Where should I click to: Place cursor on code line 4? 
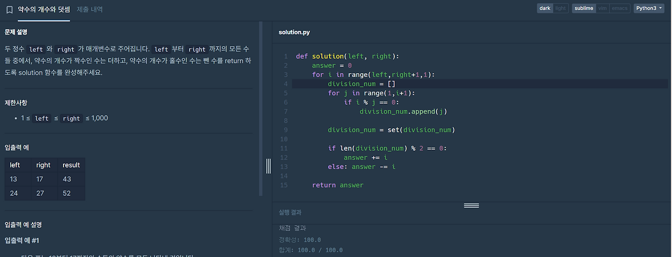pyautogui.click(x=480, y=84)
